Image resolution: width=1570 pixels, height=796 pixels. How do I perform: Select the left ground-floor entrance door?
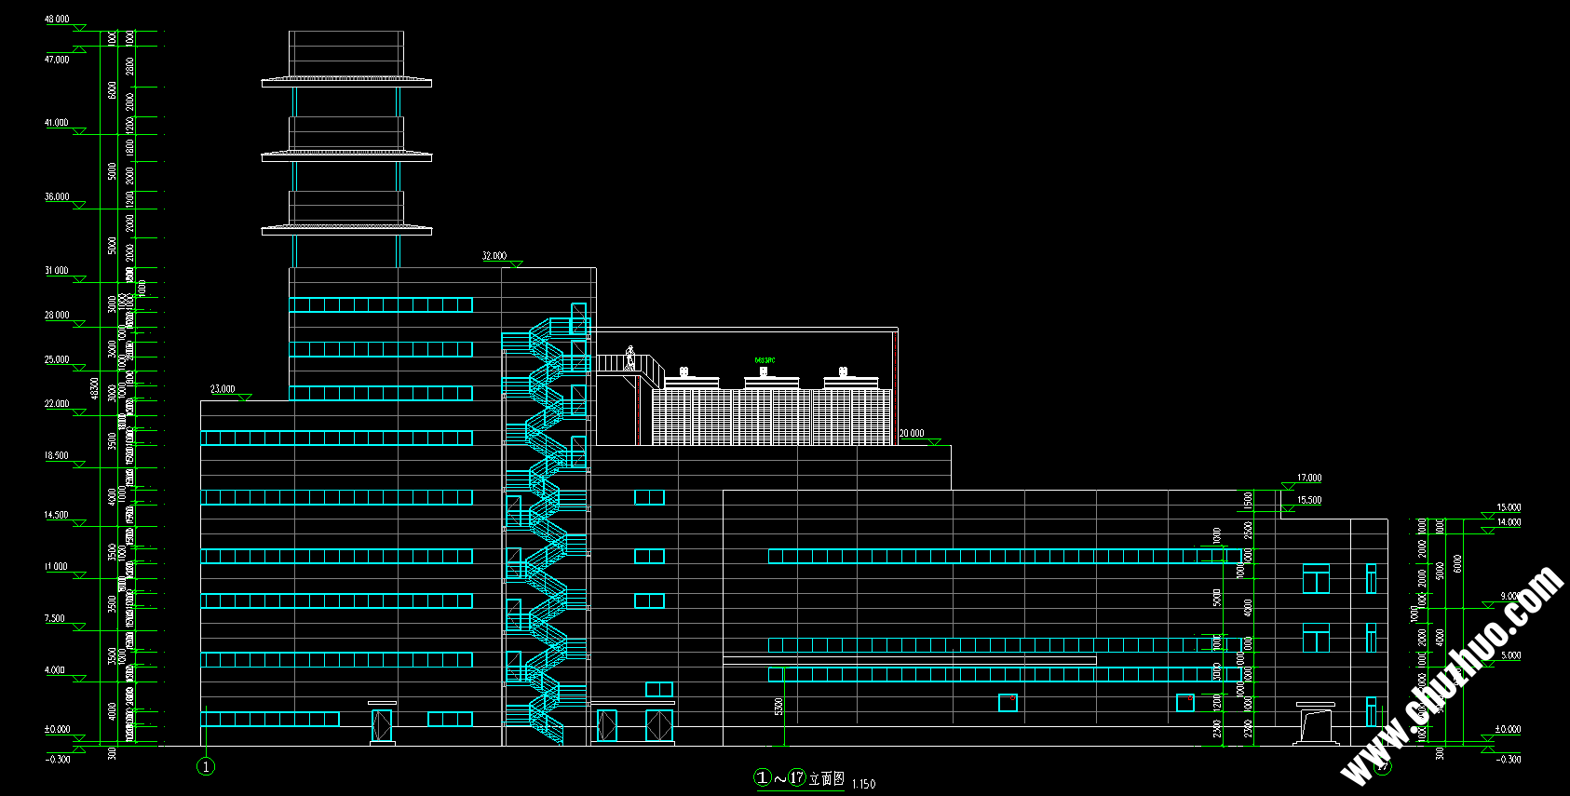[x=382, y=724]
